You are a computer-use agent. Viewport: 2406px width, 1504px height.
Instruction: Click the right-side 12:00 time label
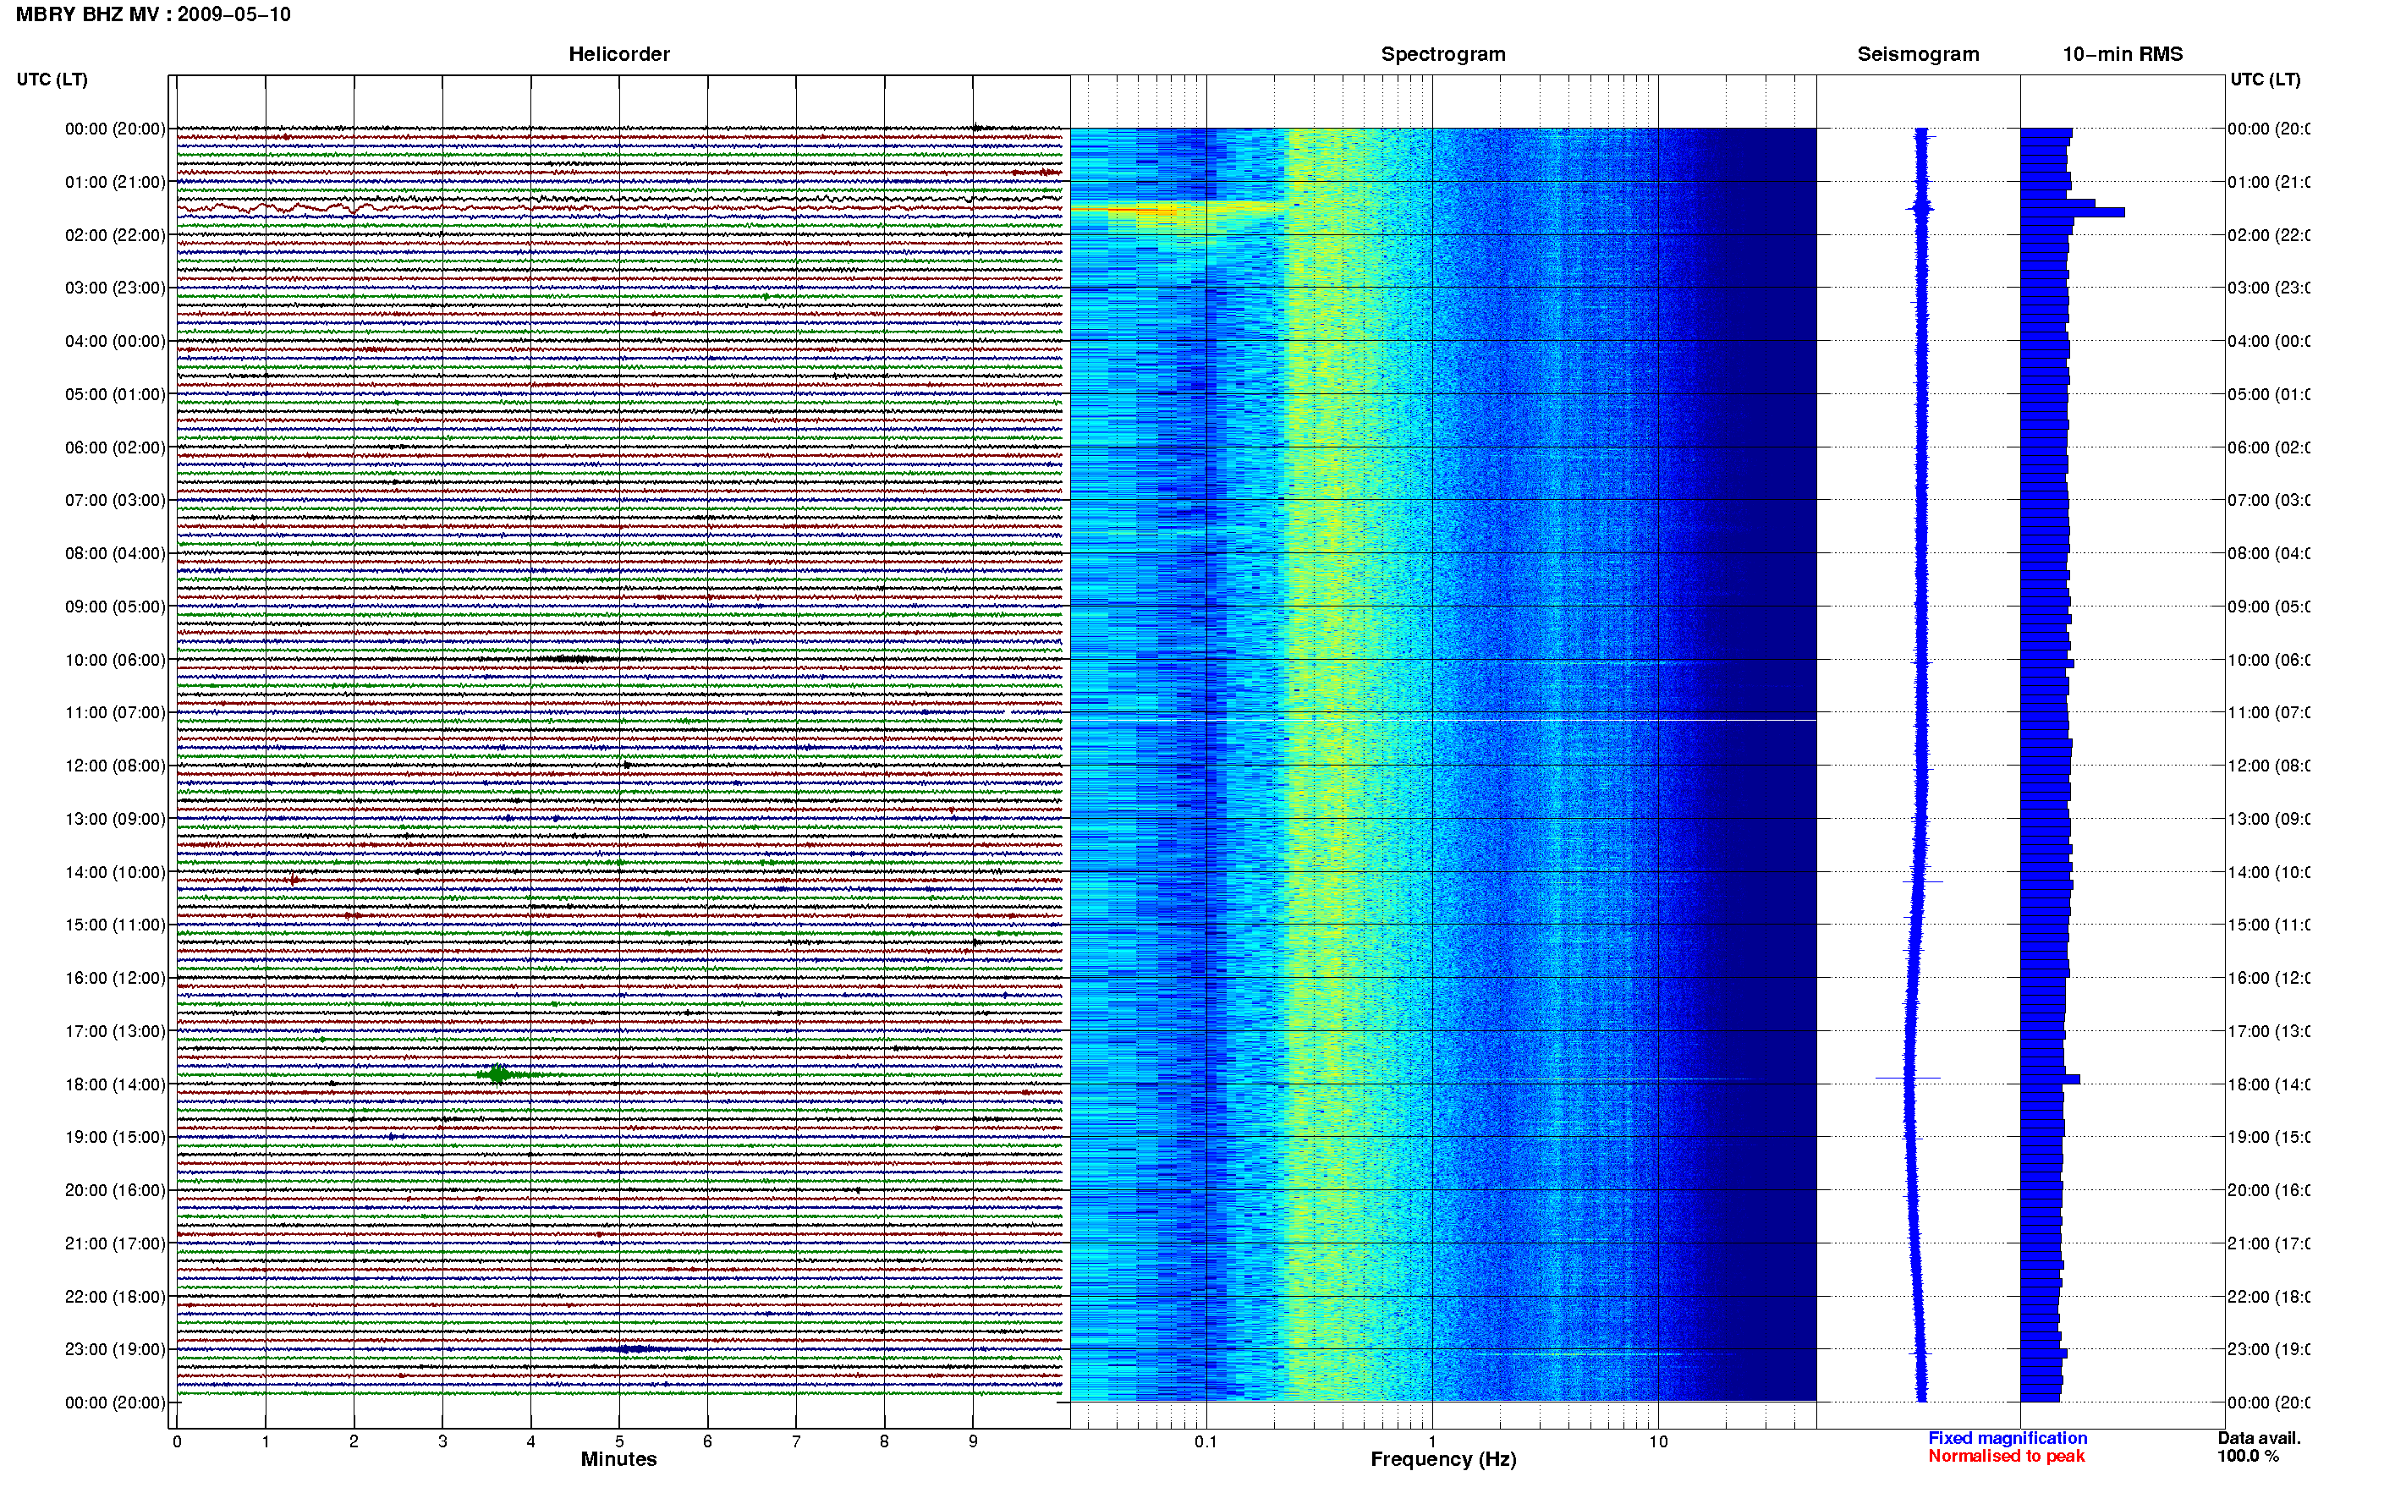pyautogui.click(x=2268, y=766)
